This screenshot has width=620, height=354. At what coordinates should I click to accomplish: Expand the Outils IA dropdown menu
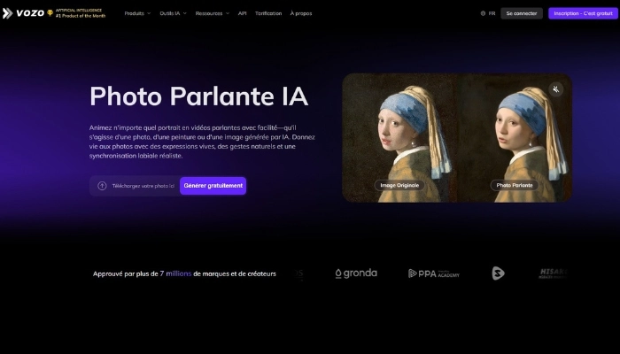pyautogui.click(x=173, y=13)
